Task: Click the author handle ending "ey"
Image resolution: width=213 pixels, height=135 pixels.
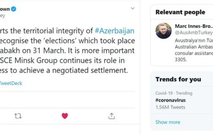Action: point(2,16)
